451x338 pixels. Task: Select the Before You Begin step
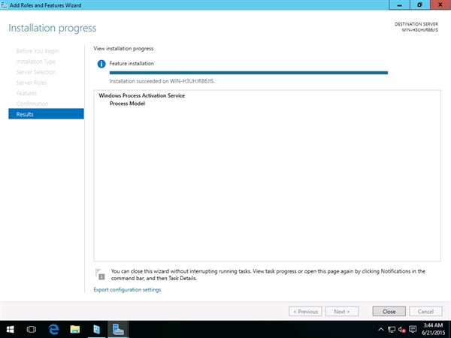(38, 51)
